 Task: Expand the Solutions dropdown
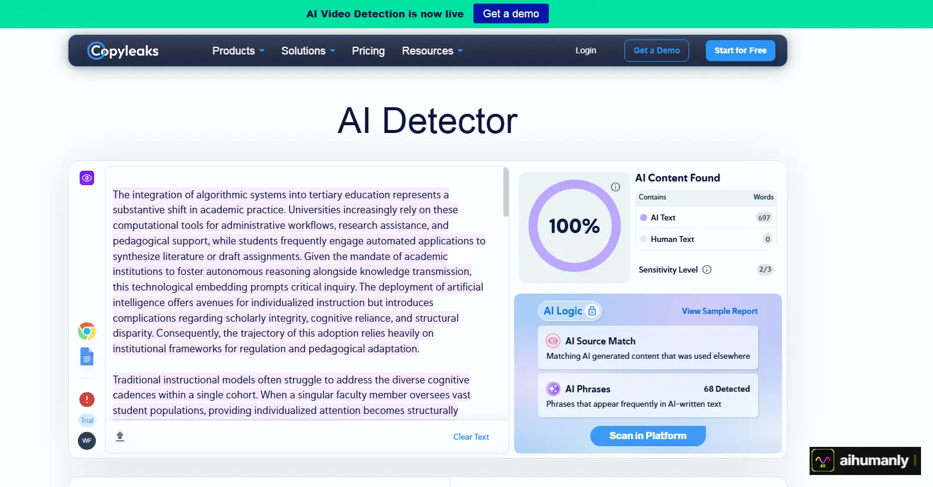(308, 51)
